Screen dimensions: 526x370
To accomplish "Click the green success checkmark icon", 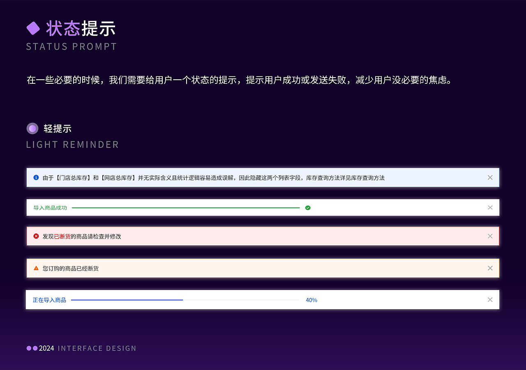I will (x=308, y=207).
